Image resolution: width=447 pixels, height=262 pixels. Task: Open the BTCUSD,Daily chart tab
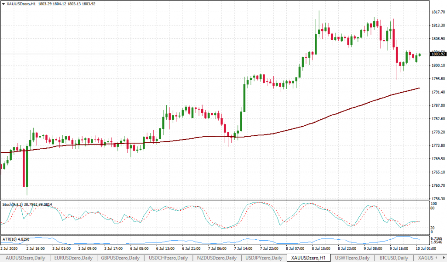394,258
